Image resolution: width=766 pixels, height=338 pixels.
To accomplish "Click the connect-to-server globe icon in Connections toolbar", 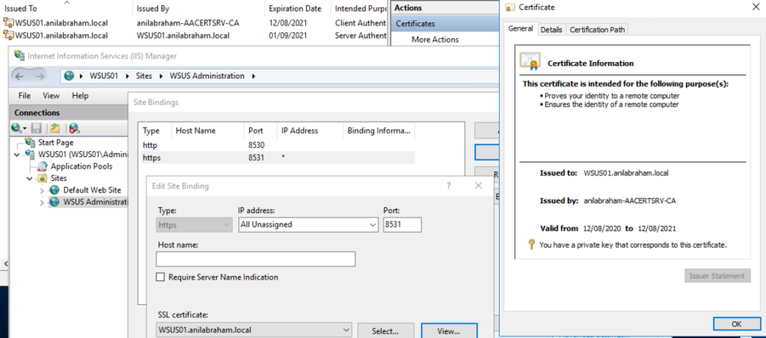I will pyautogui.click(x=18, y=129).
